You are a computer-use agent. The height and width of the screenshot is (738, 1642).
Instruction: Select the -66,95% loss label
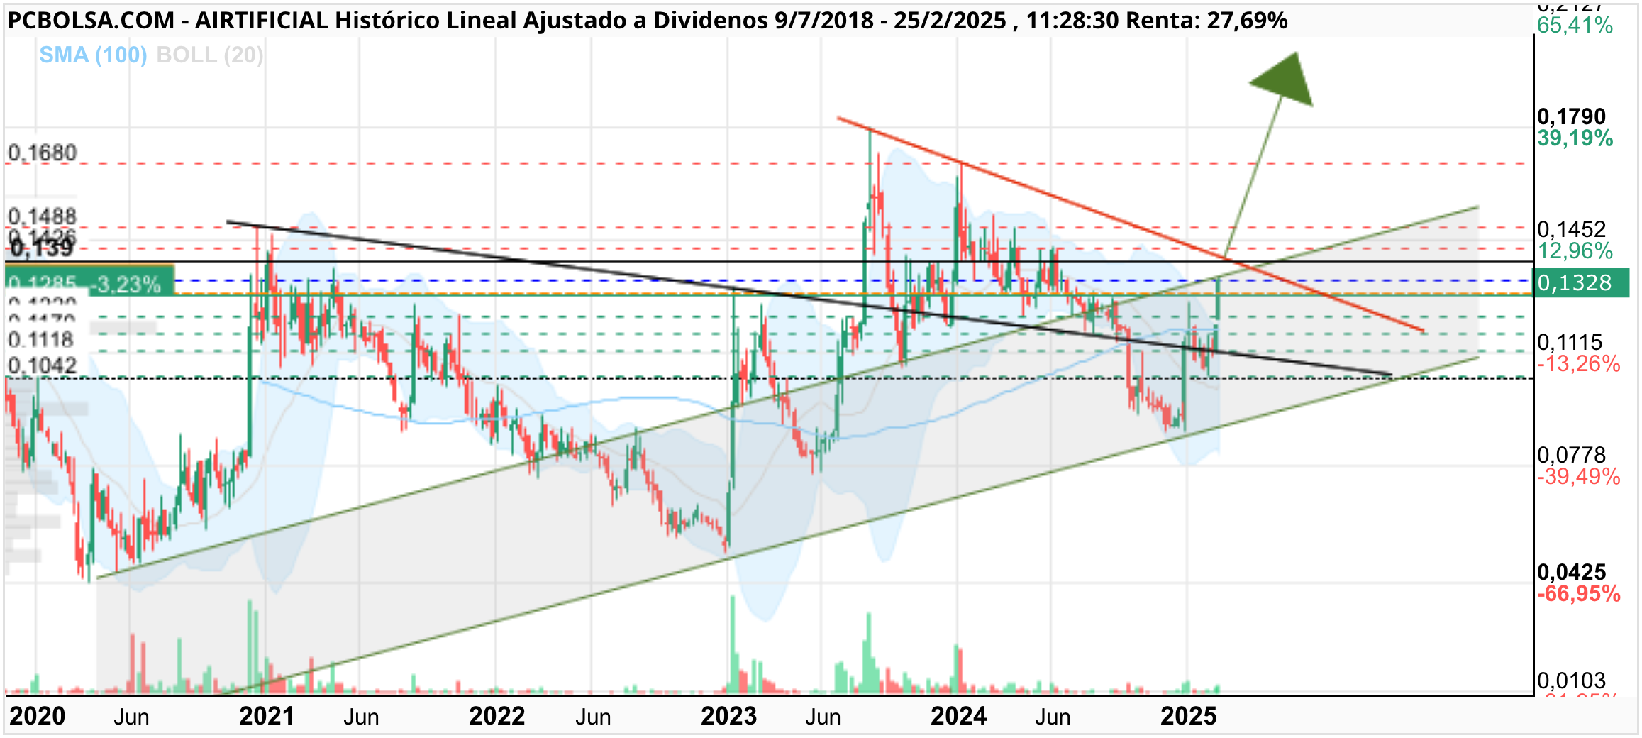point(1578,593)
